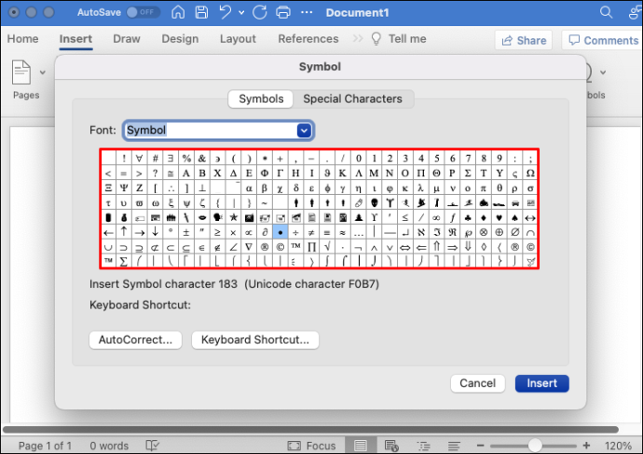Image resolution: width=643 pixels, height=454 pixels.
Task: Click the Keyboard Shortcut... button
Action: click(255, 340)
